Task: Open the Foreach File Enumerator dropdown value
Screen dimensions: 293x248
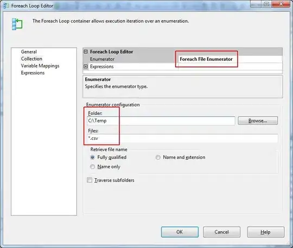Action: tap(230, 59)
